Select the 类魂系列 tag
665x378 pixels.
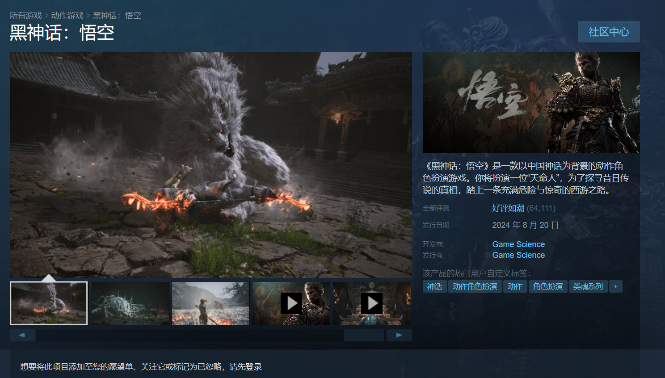tap(588, 286)
